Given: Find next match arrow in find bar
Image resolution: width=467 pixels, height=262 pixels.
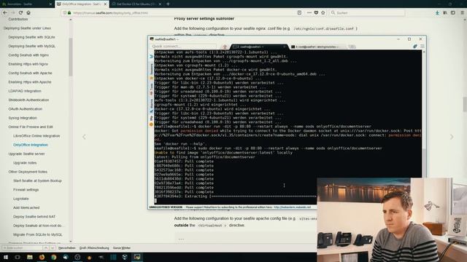Looking at the screenshot, I should [x=53, y=247].
